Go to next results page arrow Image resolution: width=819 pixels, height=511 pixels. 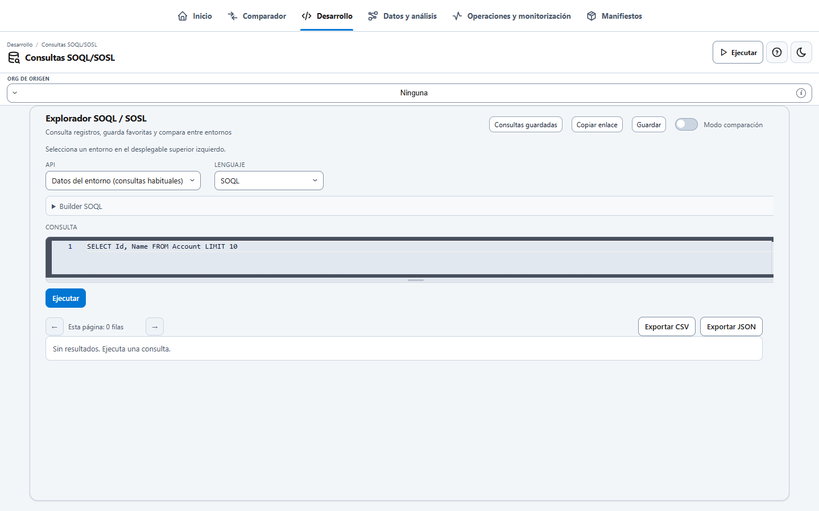[155, 326]
